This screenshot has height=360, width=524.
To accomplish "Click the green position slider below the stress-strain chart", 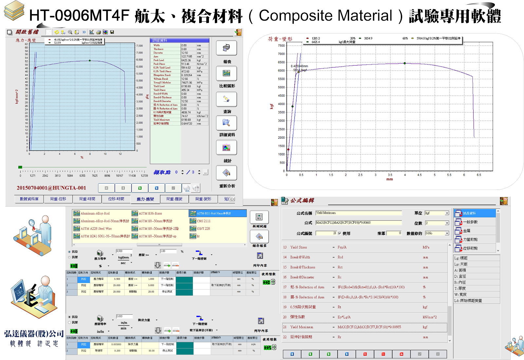I will coord(20,167).
